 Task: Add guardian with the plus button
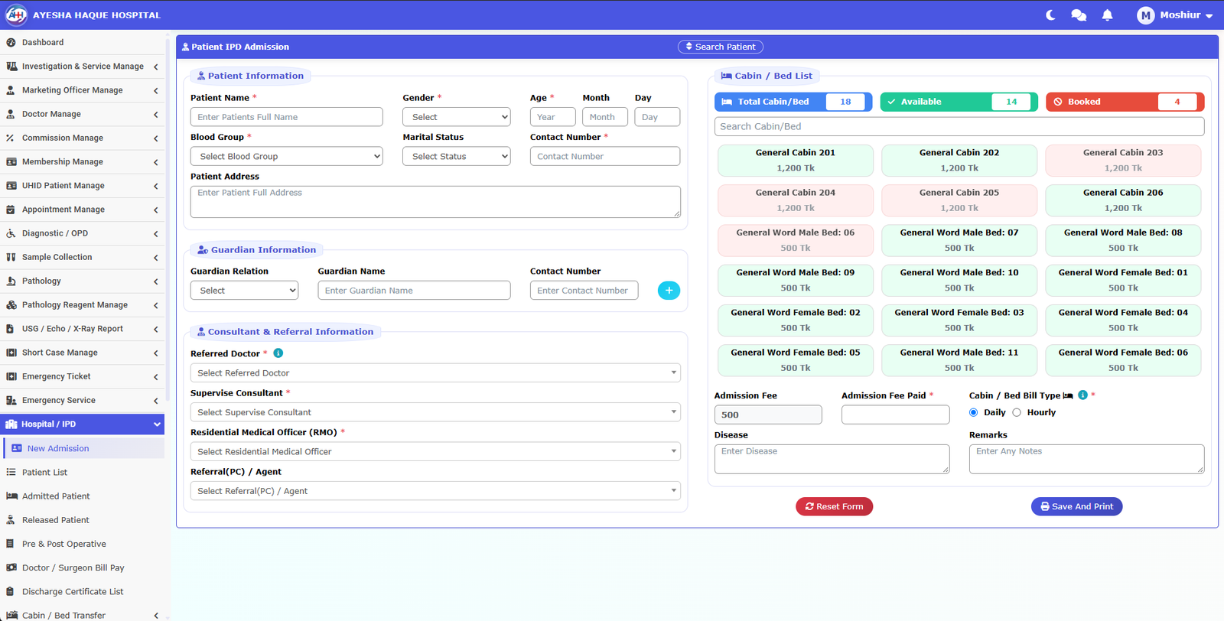pyautogui.click(x=669, y=291)
